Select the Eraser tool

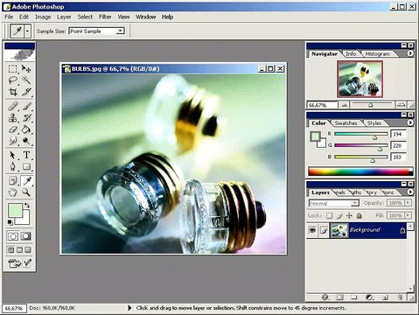click(12, 129)
